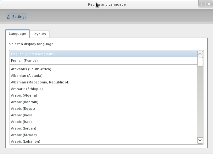Click the window menu icon in the title bar
The image size is (213, 154).
pyautogui.click(x=4, y=4)
